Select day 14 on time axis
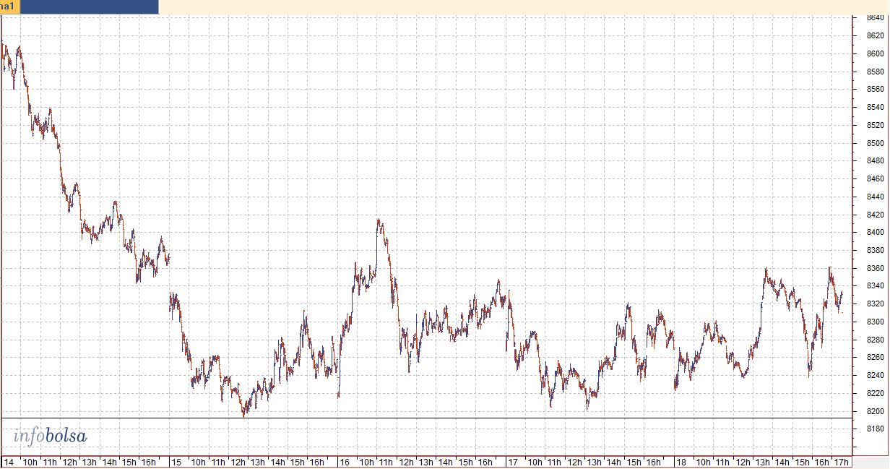Screen dimensions: 890x469 (9, 462)
